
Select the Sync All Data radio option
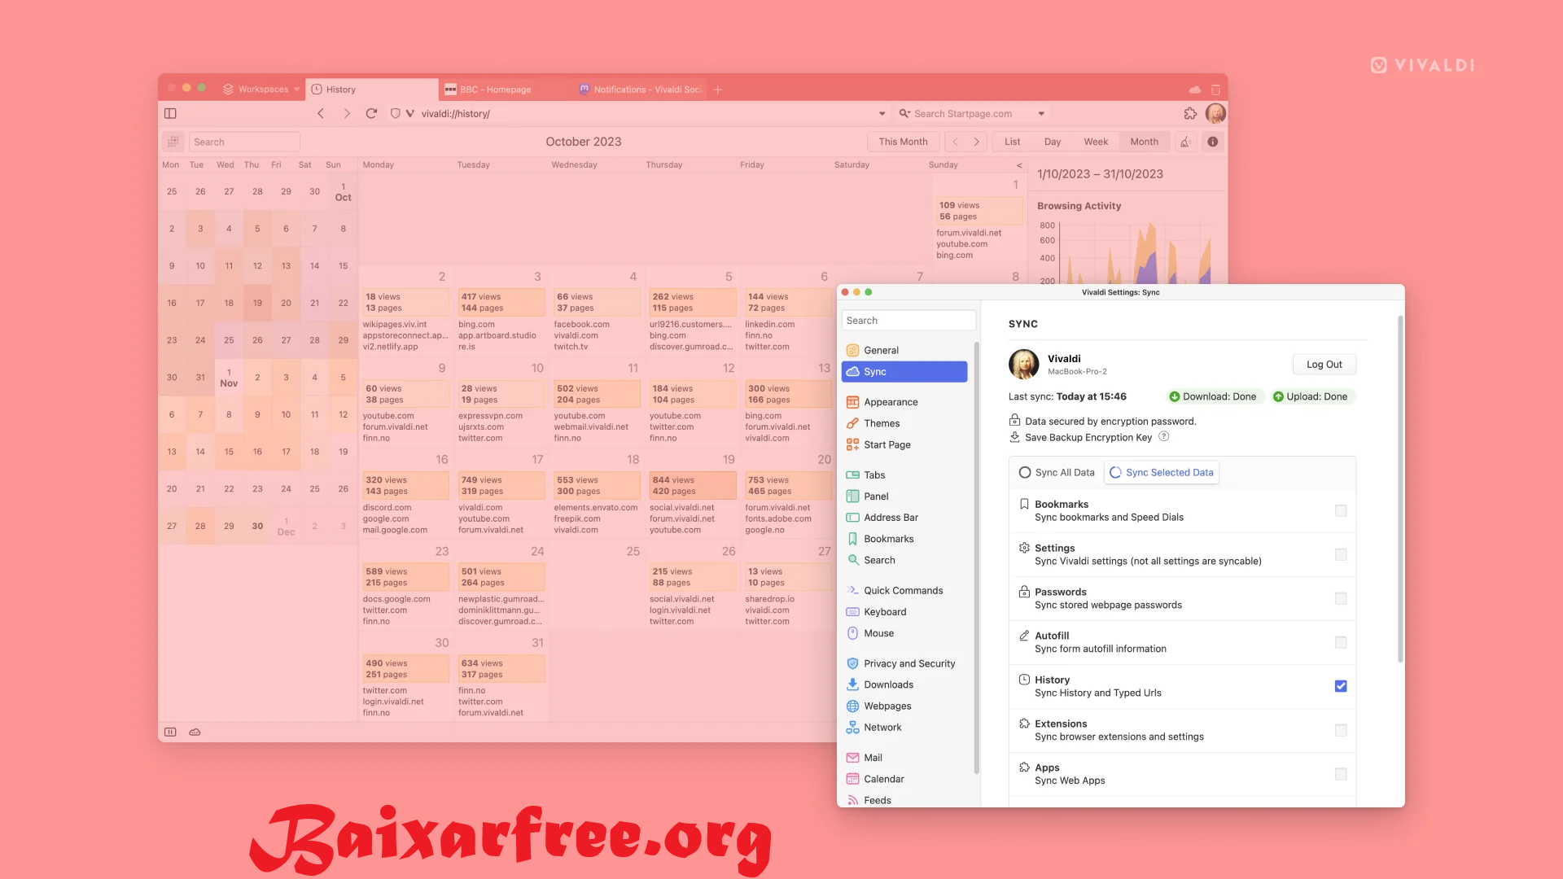(x=1057, y=472)
